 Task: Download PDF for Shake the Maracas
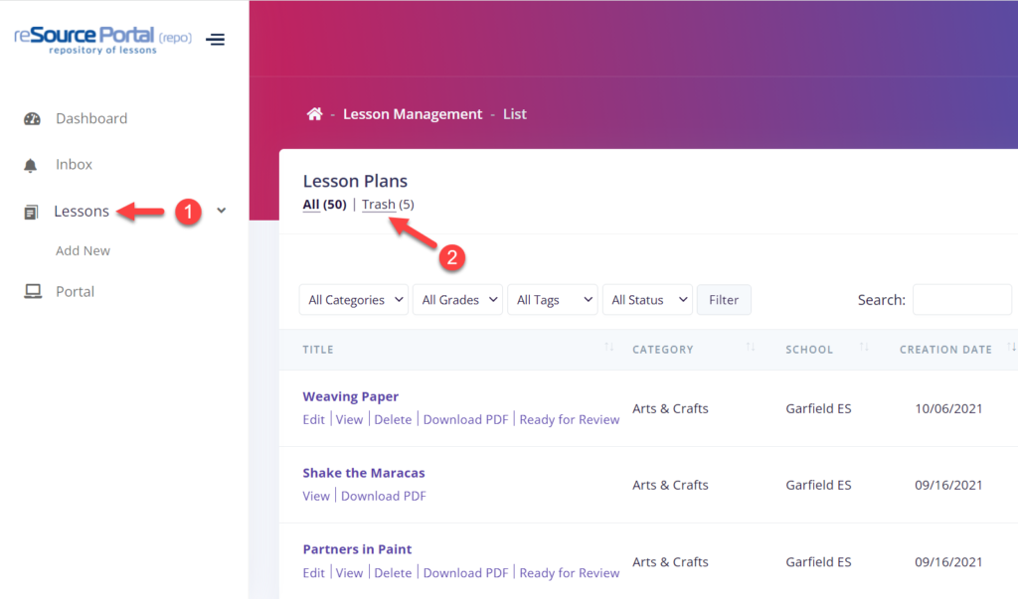(x=383, y=496)
